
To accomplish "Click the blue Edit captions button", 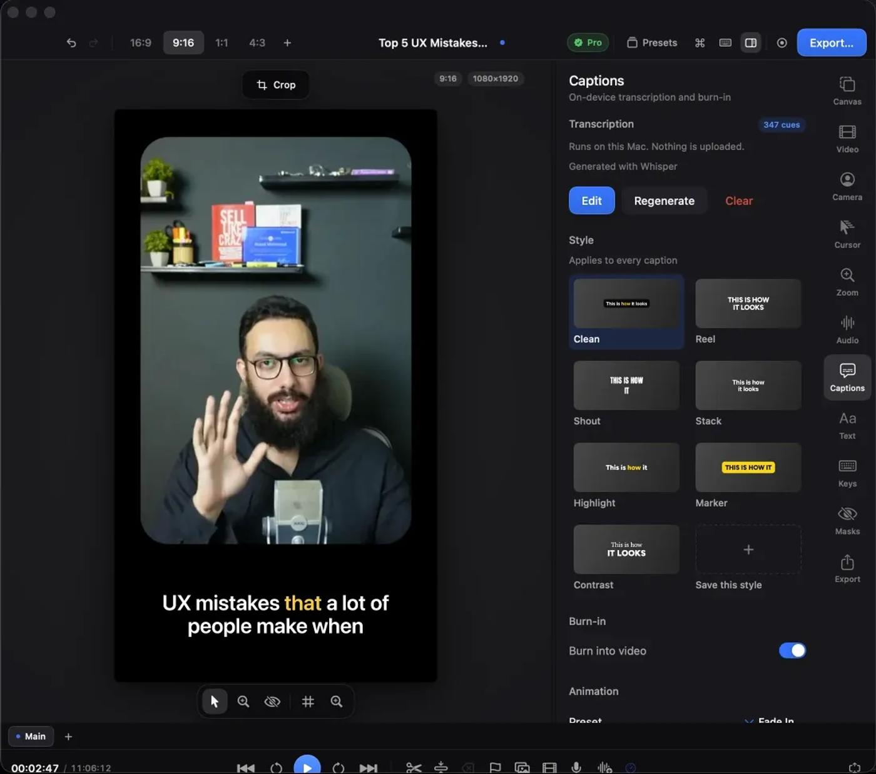I will (591, 201).
